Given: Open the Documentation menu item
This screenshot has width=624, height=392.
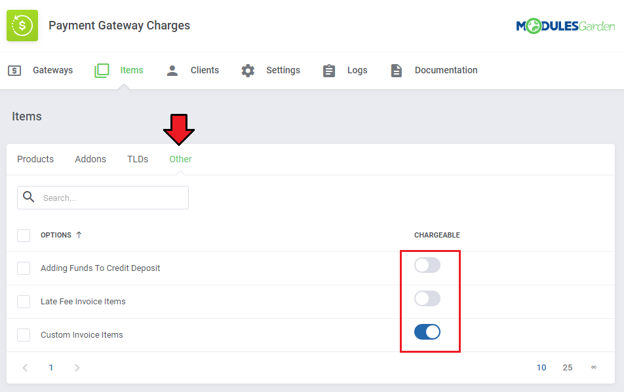Looking at the screenshot, I should coord(446,70).
